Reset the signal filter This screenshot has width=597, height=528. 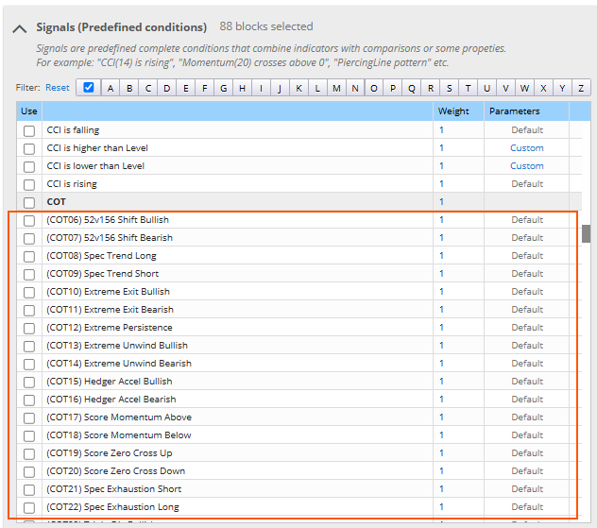[x=58, y=88]
